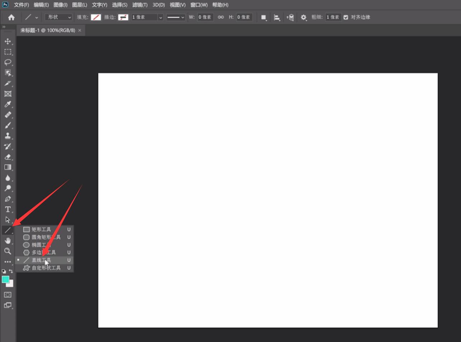The image size is (461, 342).
Task: Select the Eyedropper tool
Action: point(8,104)
